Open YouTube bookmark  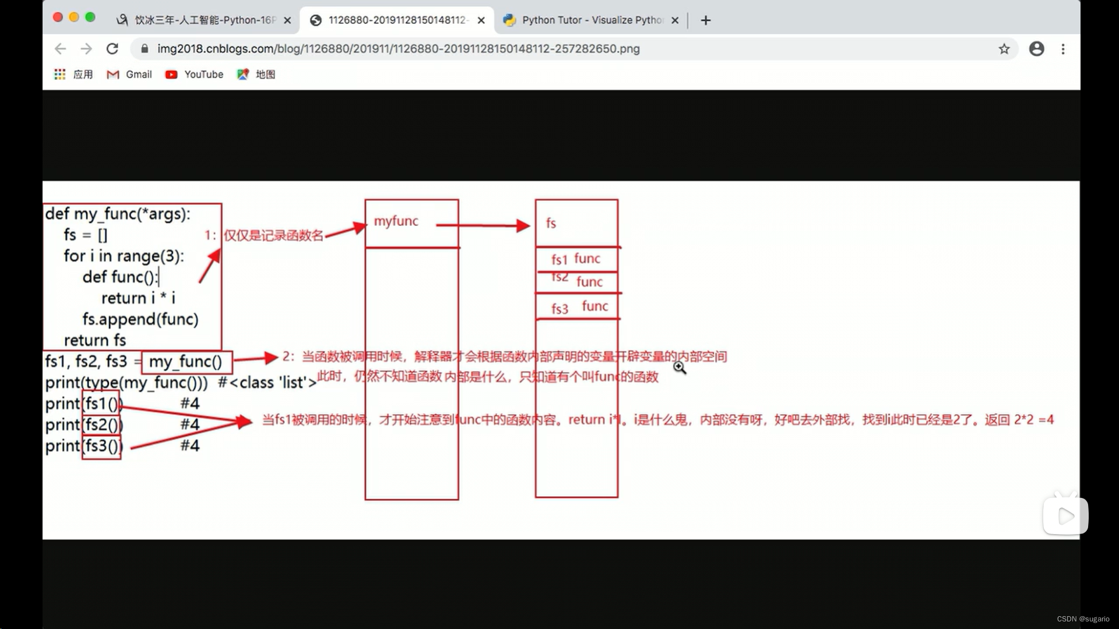point(194,75)
